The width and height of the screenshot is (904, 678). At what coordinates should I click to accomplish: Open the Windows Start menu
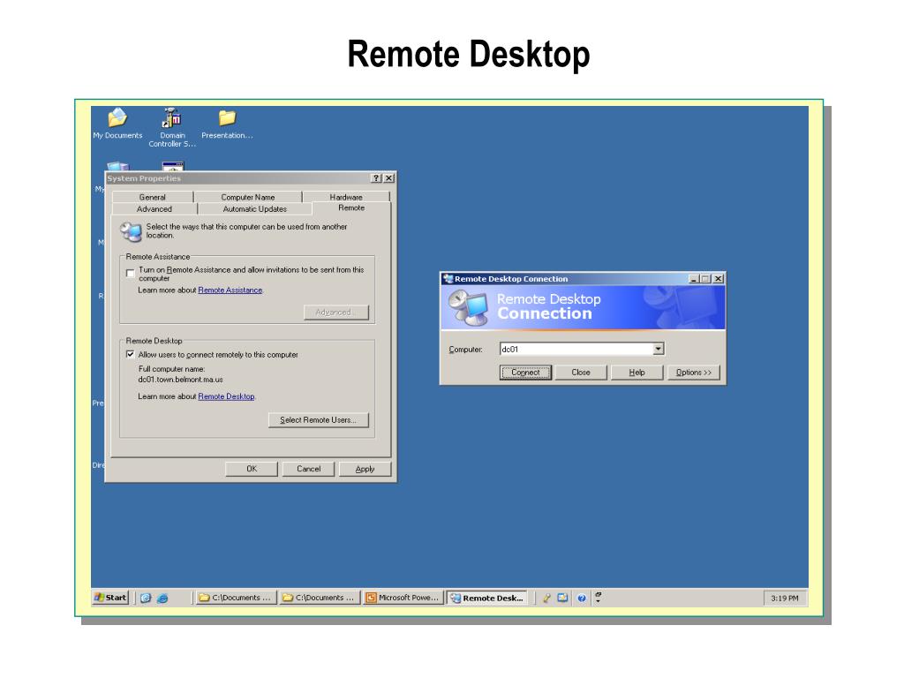tap(110, 598)
